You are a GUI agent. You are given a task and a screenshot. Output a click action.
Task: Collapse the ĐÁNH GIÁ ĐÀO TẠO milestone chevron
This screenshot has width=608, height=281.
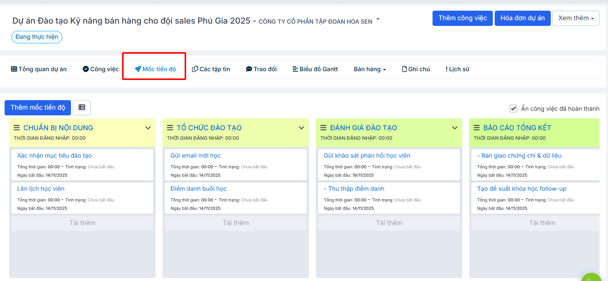(x=455, y=128)
